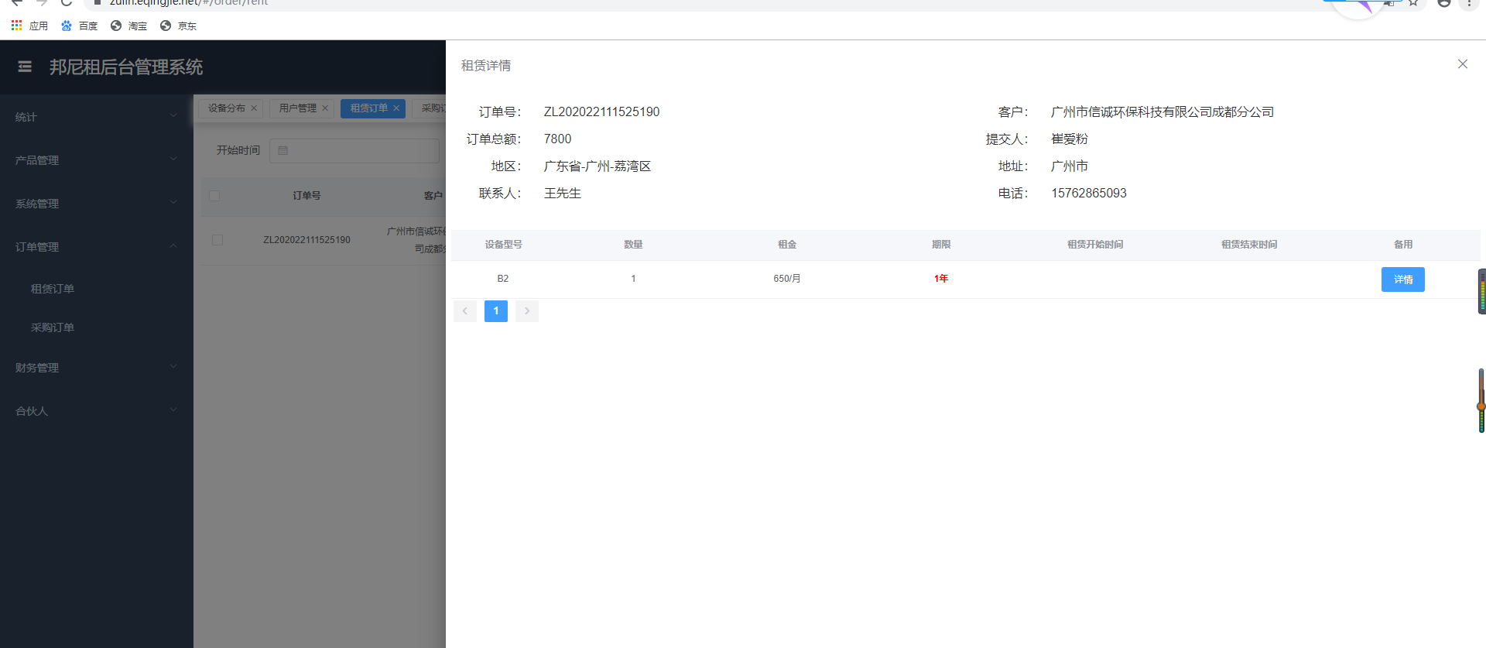Viewport: 1486px width, 648px height.
Task: Click the 详情 button for B2 row
Action: click(1402, 279)
